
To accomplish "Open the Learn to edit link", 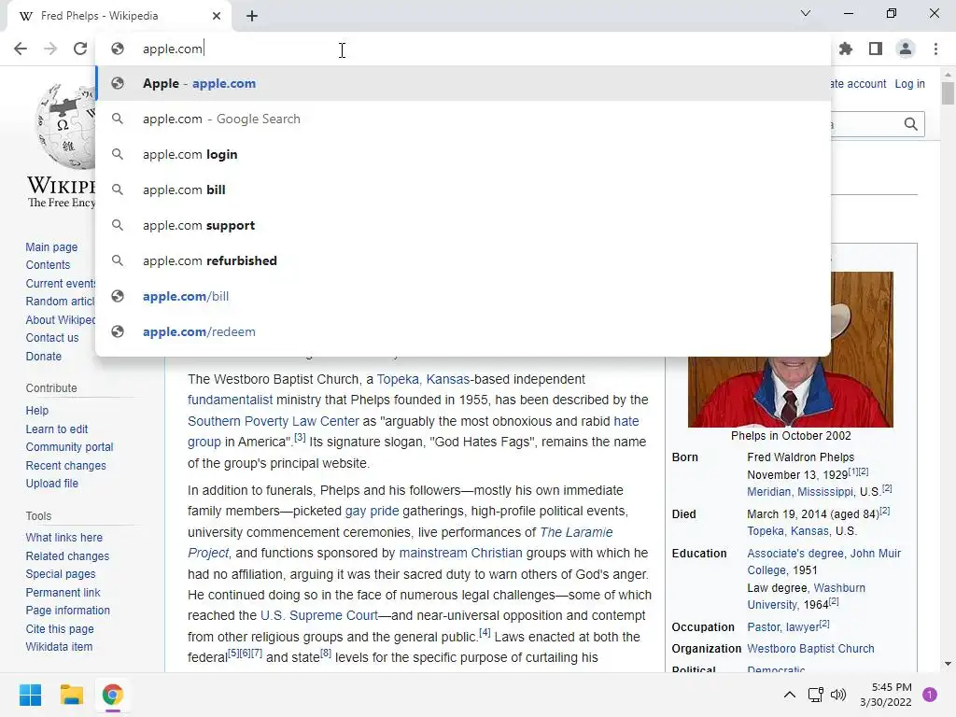I will click(x=57, y=429).
